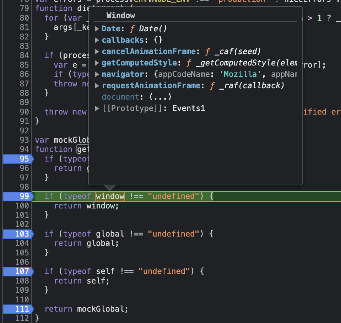Click the Window title of the inspection popup
Viewport: 341px width, 323px height.
tap(121, 15)
